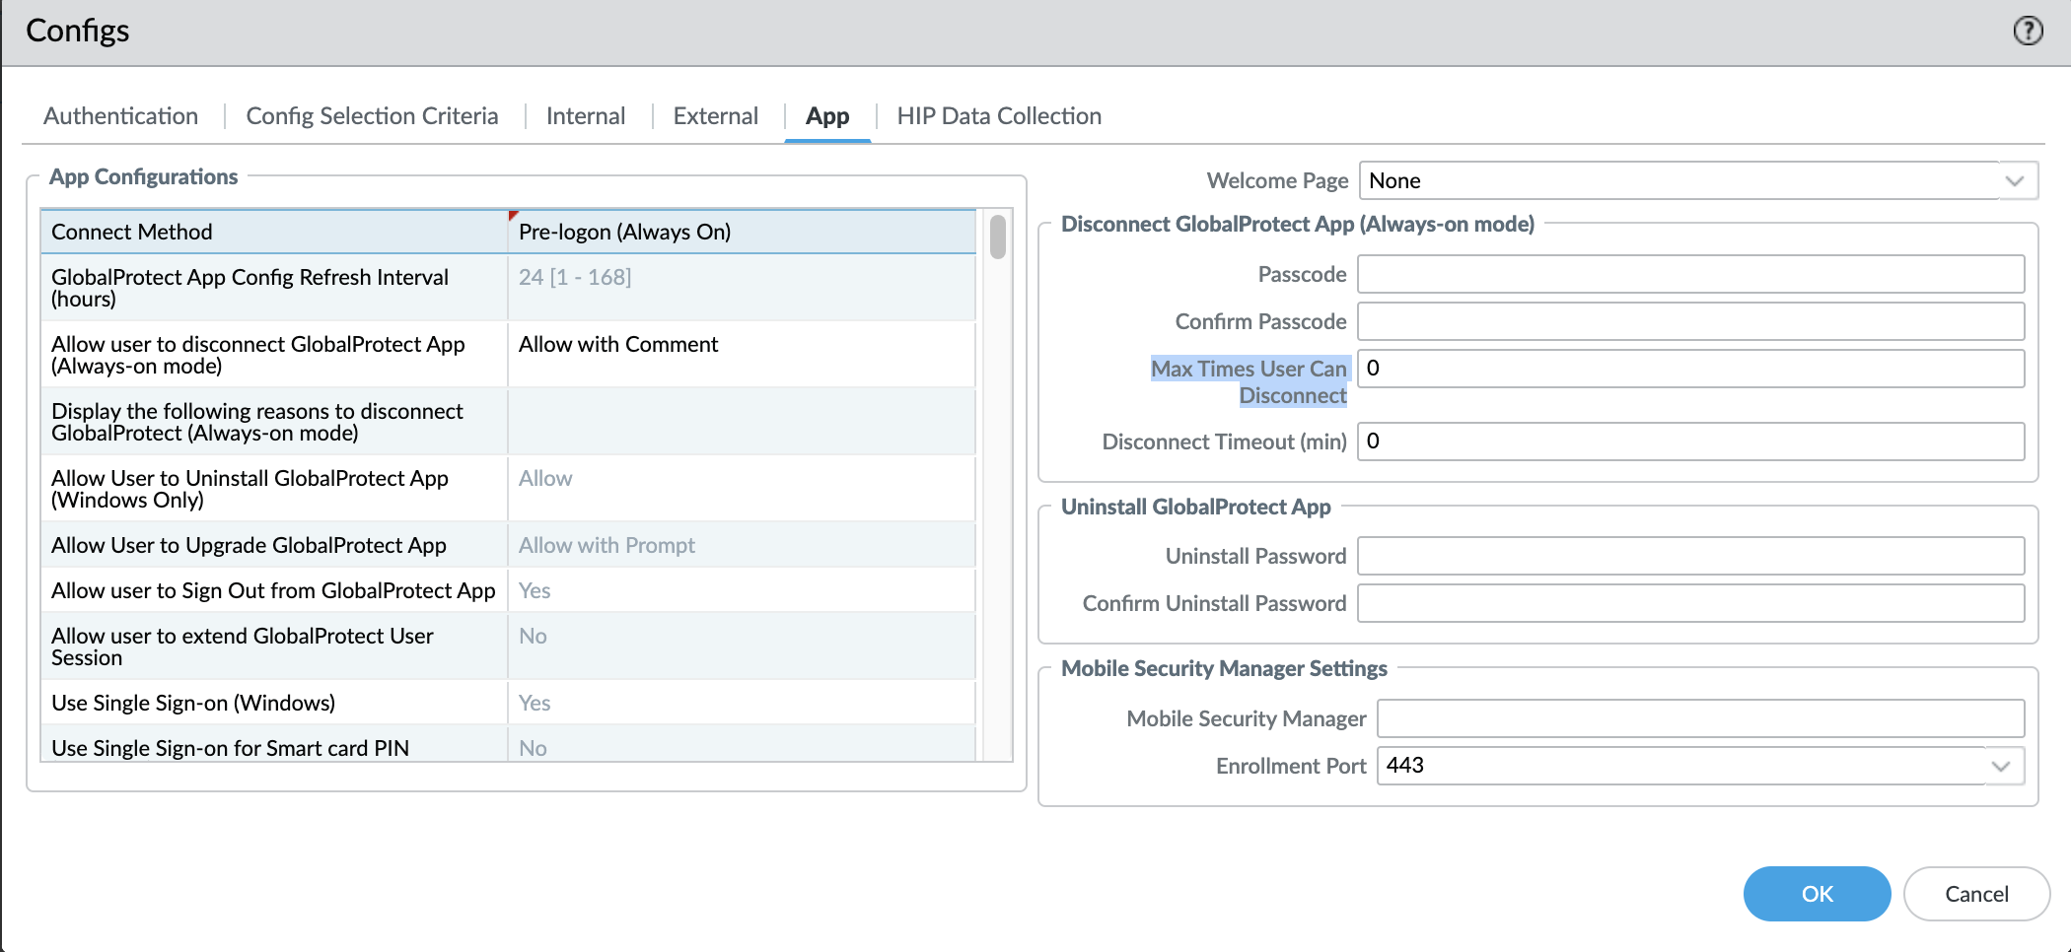The width and height of the screenshot is (2071, 952).
Task: Open the Config Selection Criteria tab
Action: (x=372, y=116)
